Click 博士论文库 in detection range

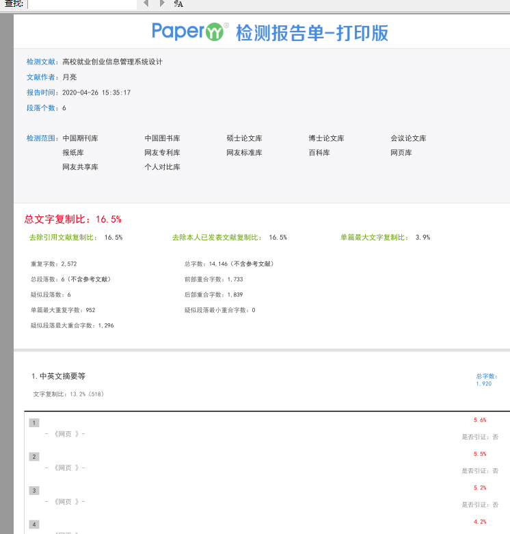point(326,138)
